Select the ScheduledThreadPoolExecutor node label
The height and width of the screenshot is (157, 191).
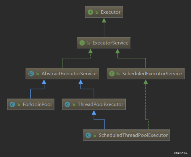133,135
